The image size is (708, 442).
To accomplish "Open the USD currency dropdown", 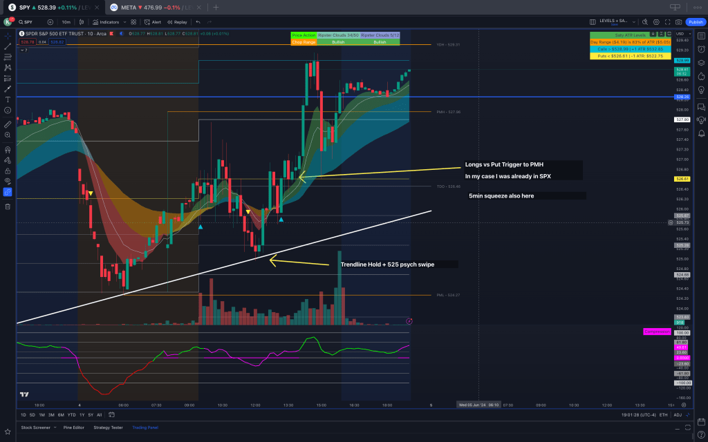I will pyautogui.click(x=681, y=34).
